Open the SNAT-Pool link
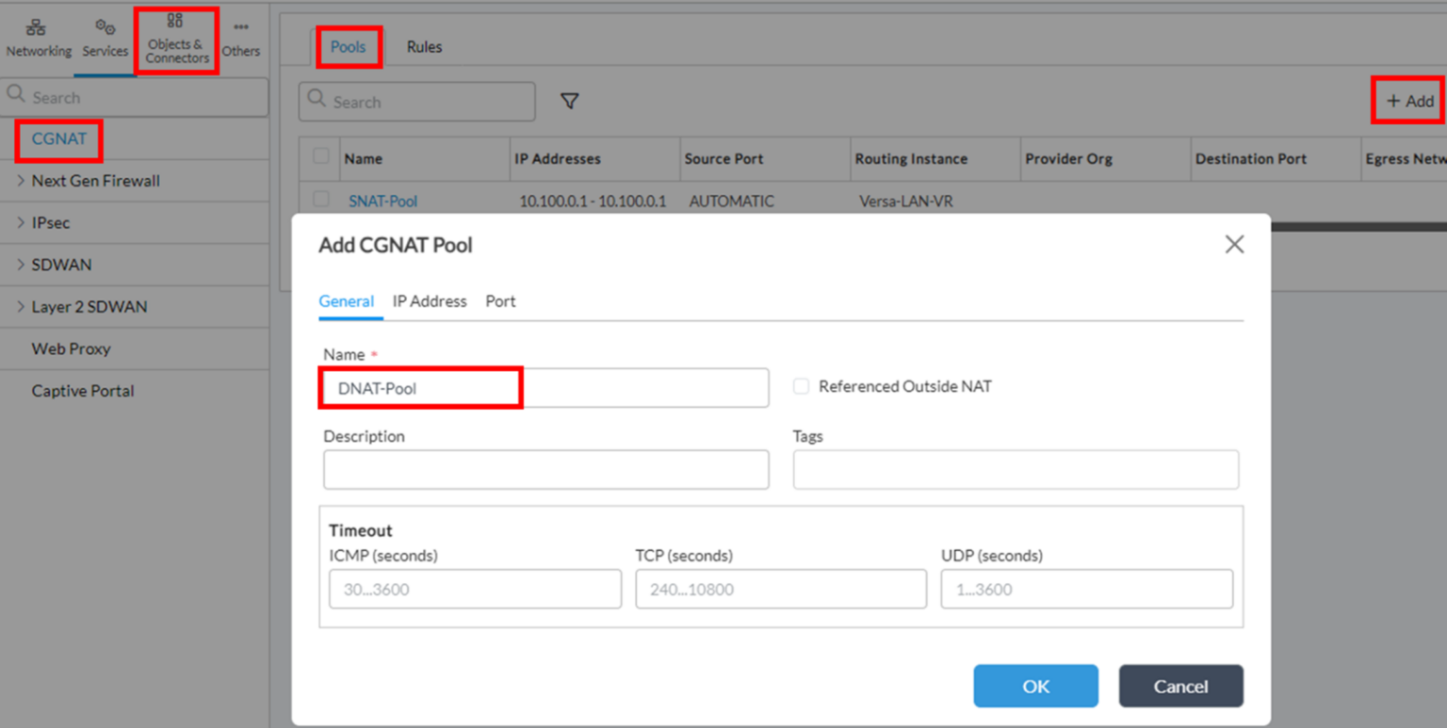 (x=382, y=201)
